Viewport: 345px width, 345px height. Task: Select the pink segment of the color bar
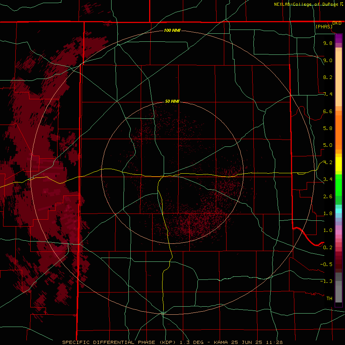[x=338, y=232]
